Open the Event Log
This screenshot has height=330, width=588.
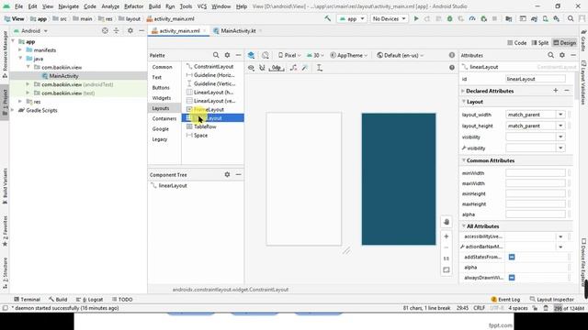(505, 300)
